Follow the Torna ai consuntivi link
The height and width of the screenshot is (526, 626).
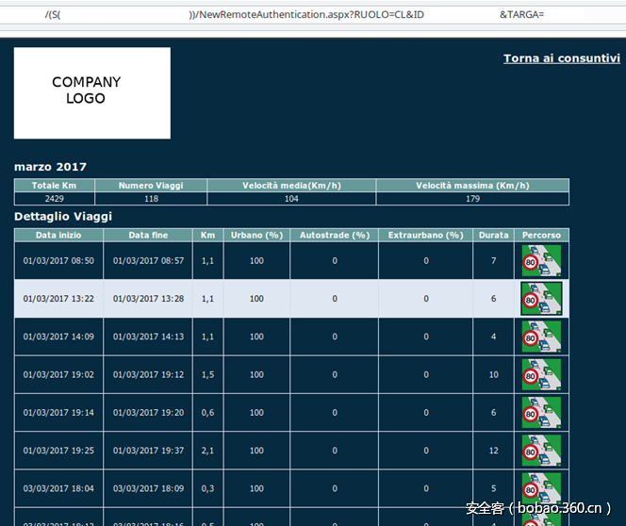(561, 58)
